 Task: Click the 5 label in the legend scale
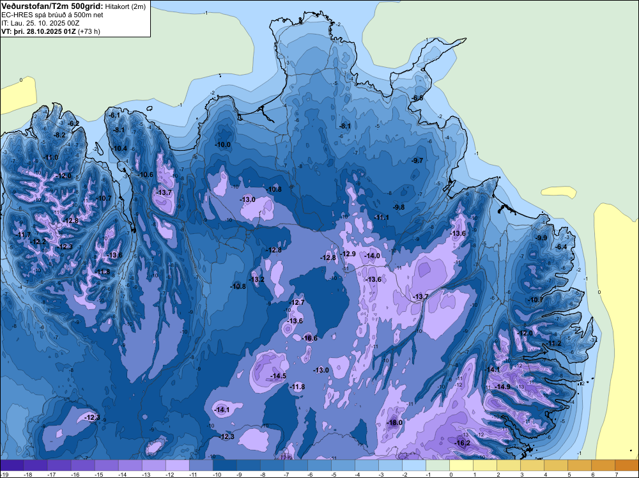coord(569,474)
